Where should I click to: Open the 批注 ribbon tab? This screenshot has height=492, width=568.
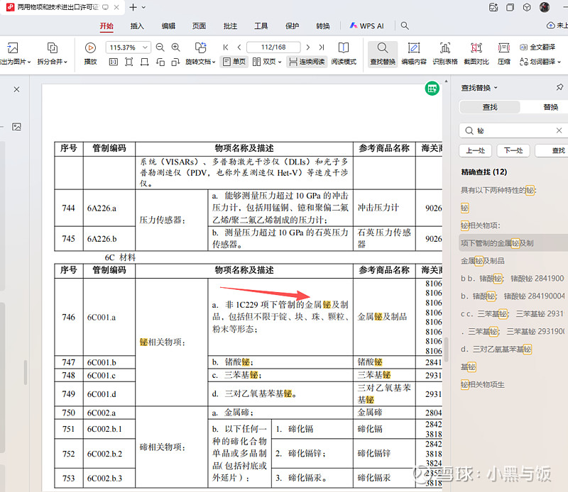[x=230, y=26]
